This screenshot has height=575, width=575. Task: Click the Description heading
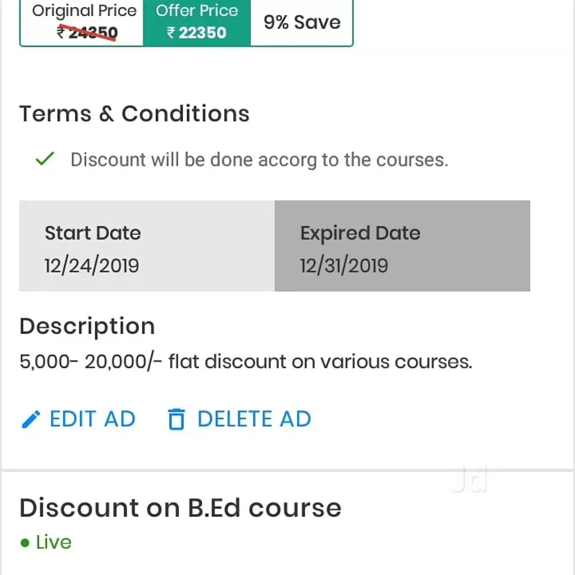tap(87, 326)
